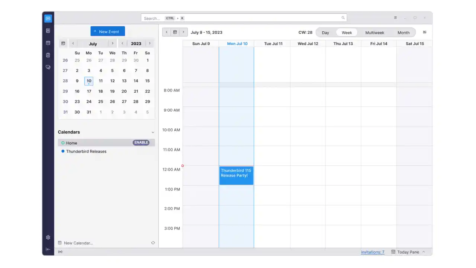This screenshot has height=268, width=476.
Task: Click the 12:00 AM time label
Action: point(171,169)
